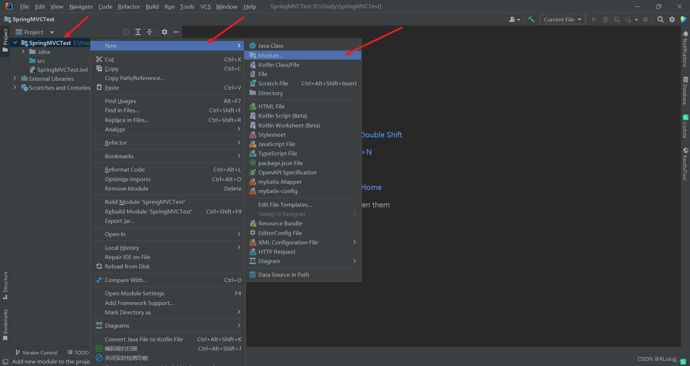Click Expand All icon in Project panel

pos(138,32)
